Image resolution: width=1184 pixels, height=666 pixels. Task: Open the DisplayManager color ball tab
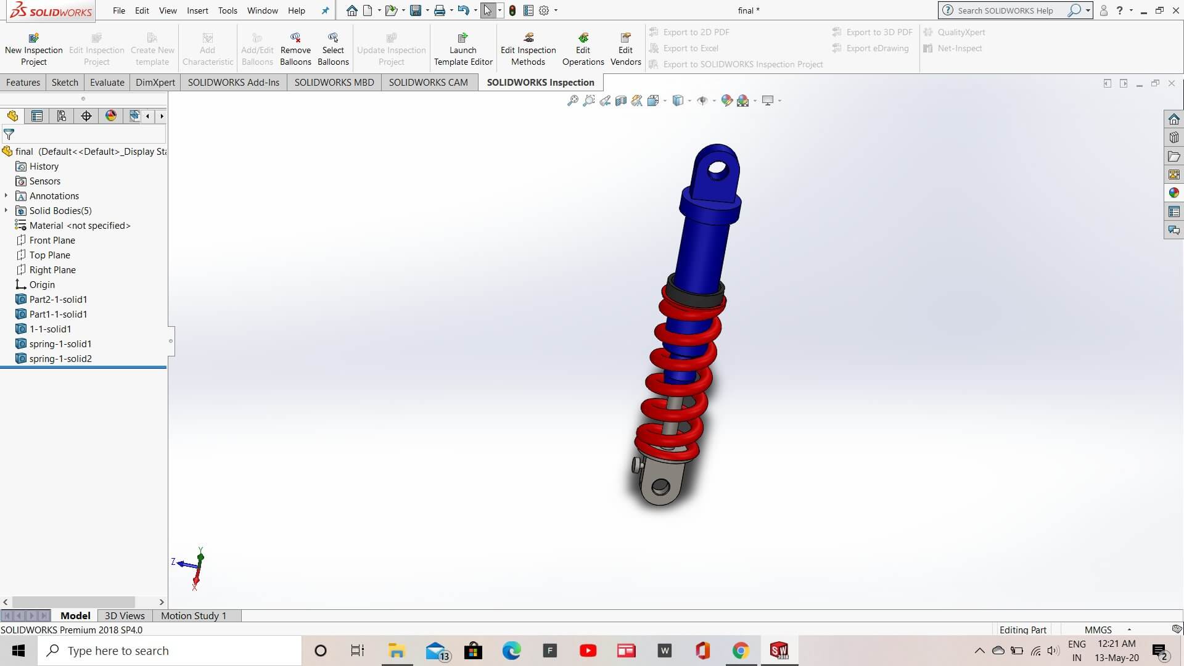[x=111, y=116]
